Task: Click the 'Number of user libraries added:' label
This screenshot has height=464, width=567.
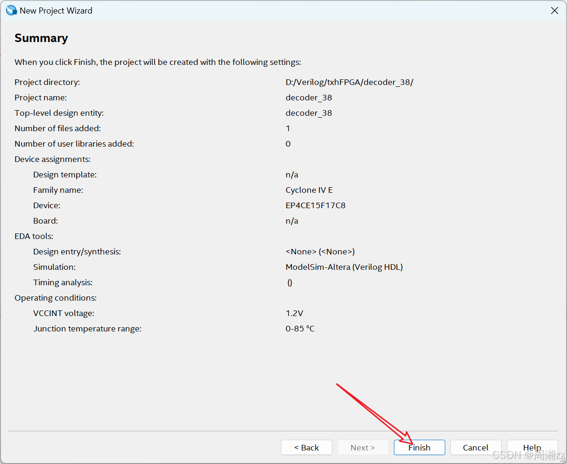Action: [x=74, y=144]
